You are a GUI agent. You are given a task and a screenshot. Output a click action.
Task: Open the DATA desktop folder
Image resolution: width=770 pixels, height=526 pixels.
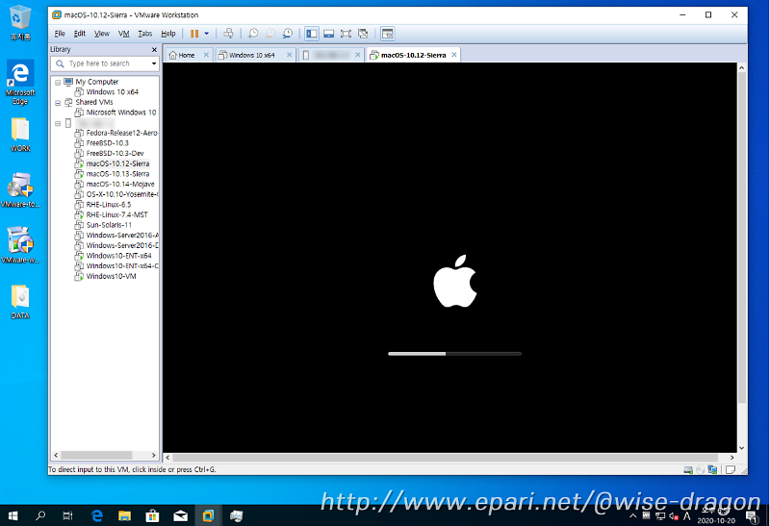coord(20,302)
